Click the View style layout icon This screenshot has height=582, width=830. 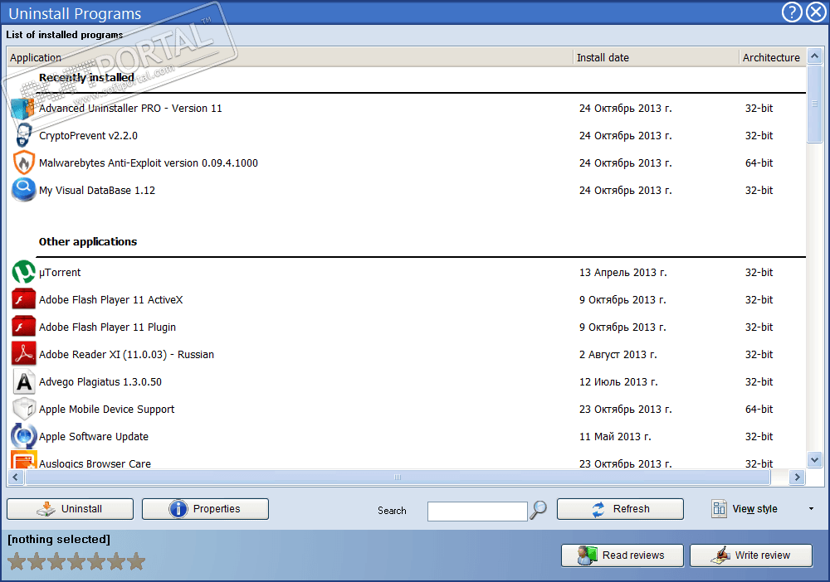(x=719, y=509)
